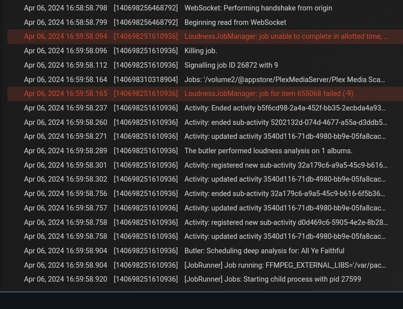
Task: Click the 'Killing job.' log message
Action: point(201,51)
